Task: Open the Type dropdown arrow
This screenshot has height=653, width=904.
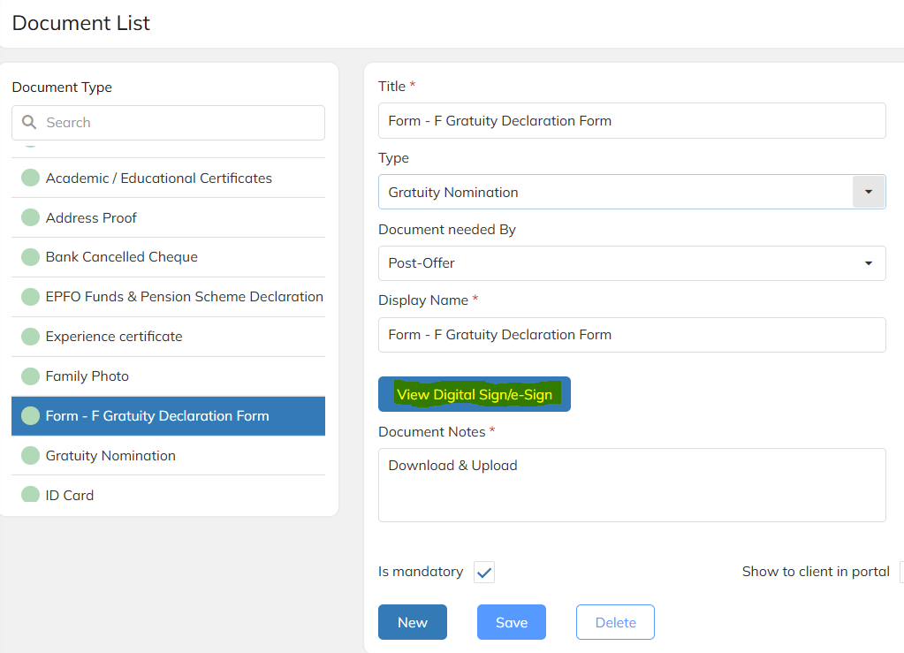Action: pos(868,192)
